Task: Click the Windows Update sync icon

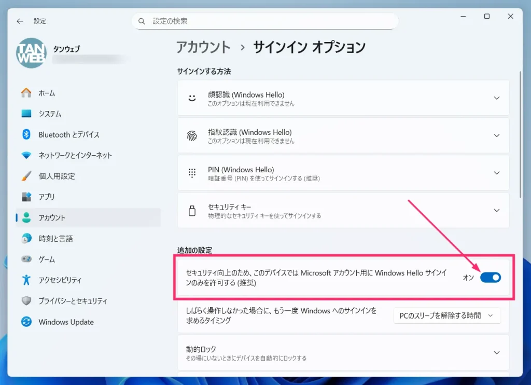Action: pyautogui.click(x=26, y=322)
